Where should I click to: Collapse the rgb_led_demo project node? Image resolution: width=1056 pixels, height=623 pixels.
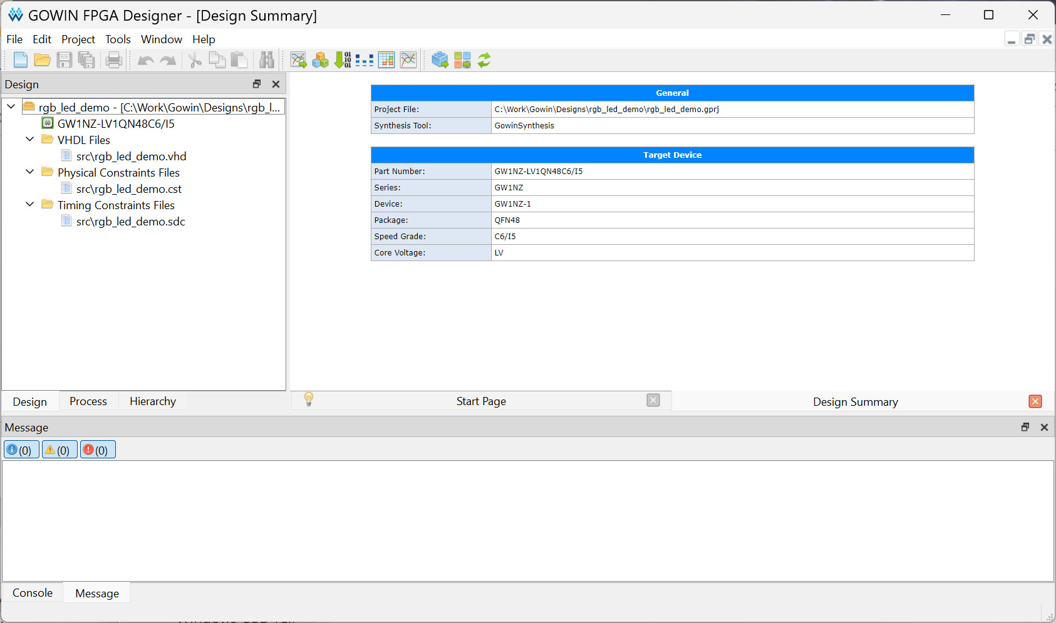pyautogui.click(x=11, y=106)
